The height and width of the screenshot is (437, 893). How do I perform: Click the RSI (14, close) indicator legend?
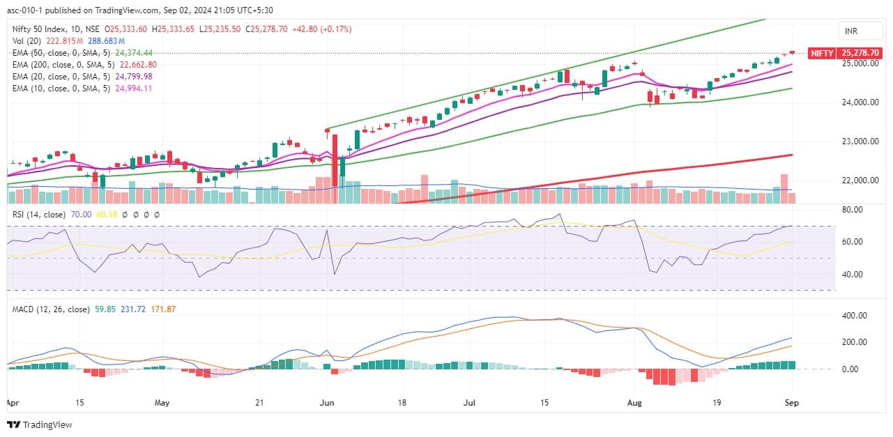38,215
